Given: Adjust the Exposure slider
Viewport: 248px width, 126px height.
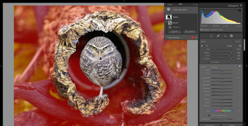Looking at the screenshot, I should 222,78.
